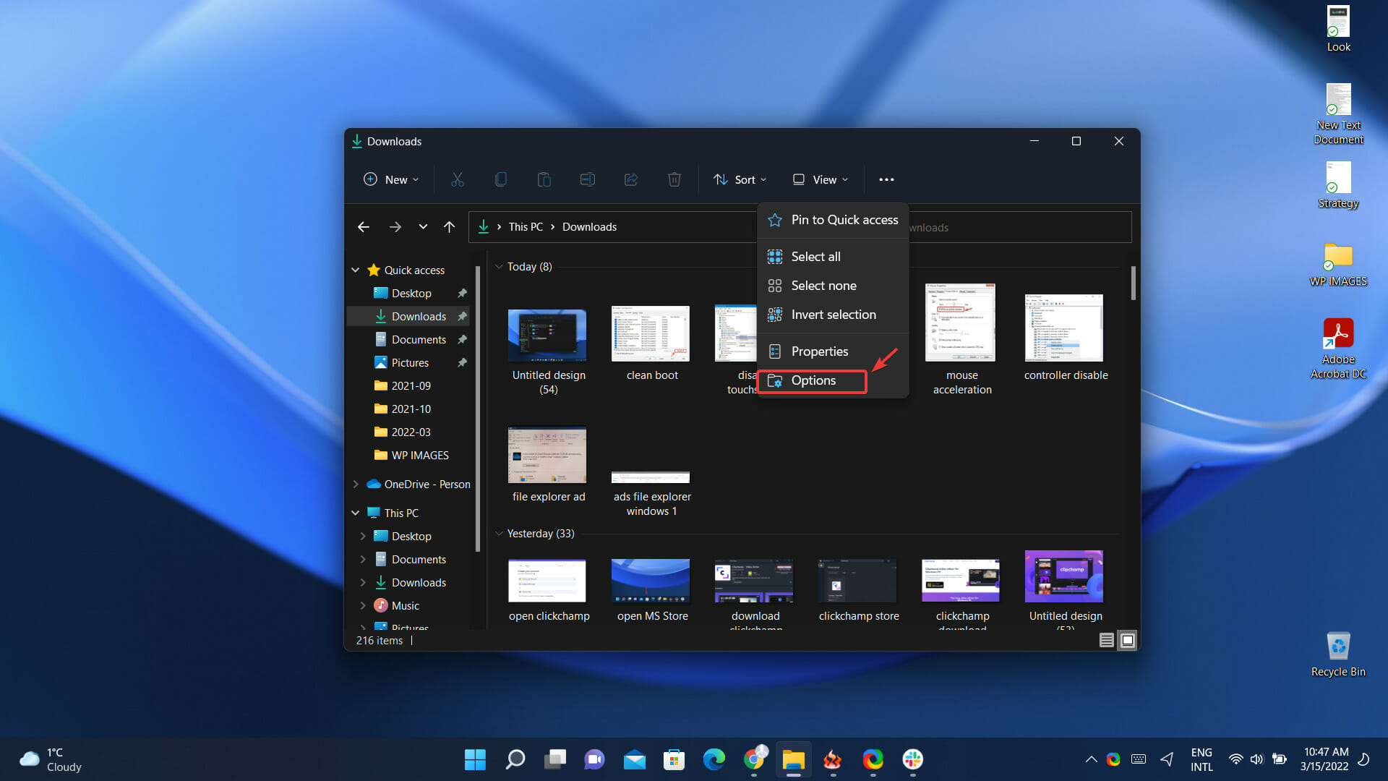Screen dimensions: 1388x781
Task: Open the clean boot thumbnail file
Action: 651,334
